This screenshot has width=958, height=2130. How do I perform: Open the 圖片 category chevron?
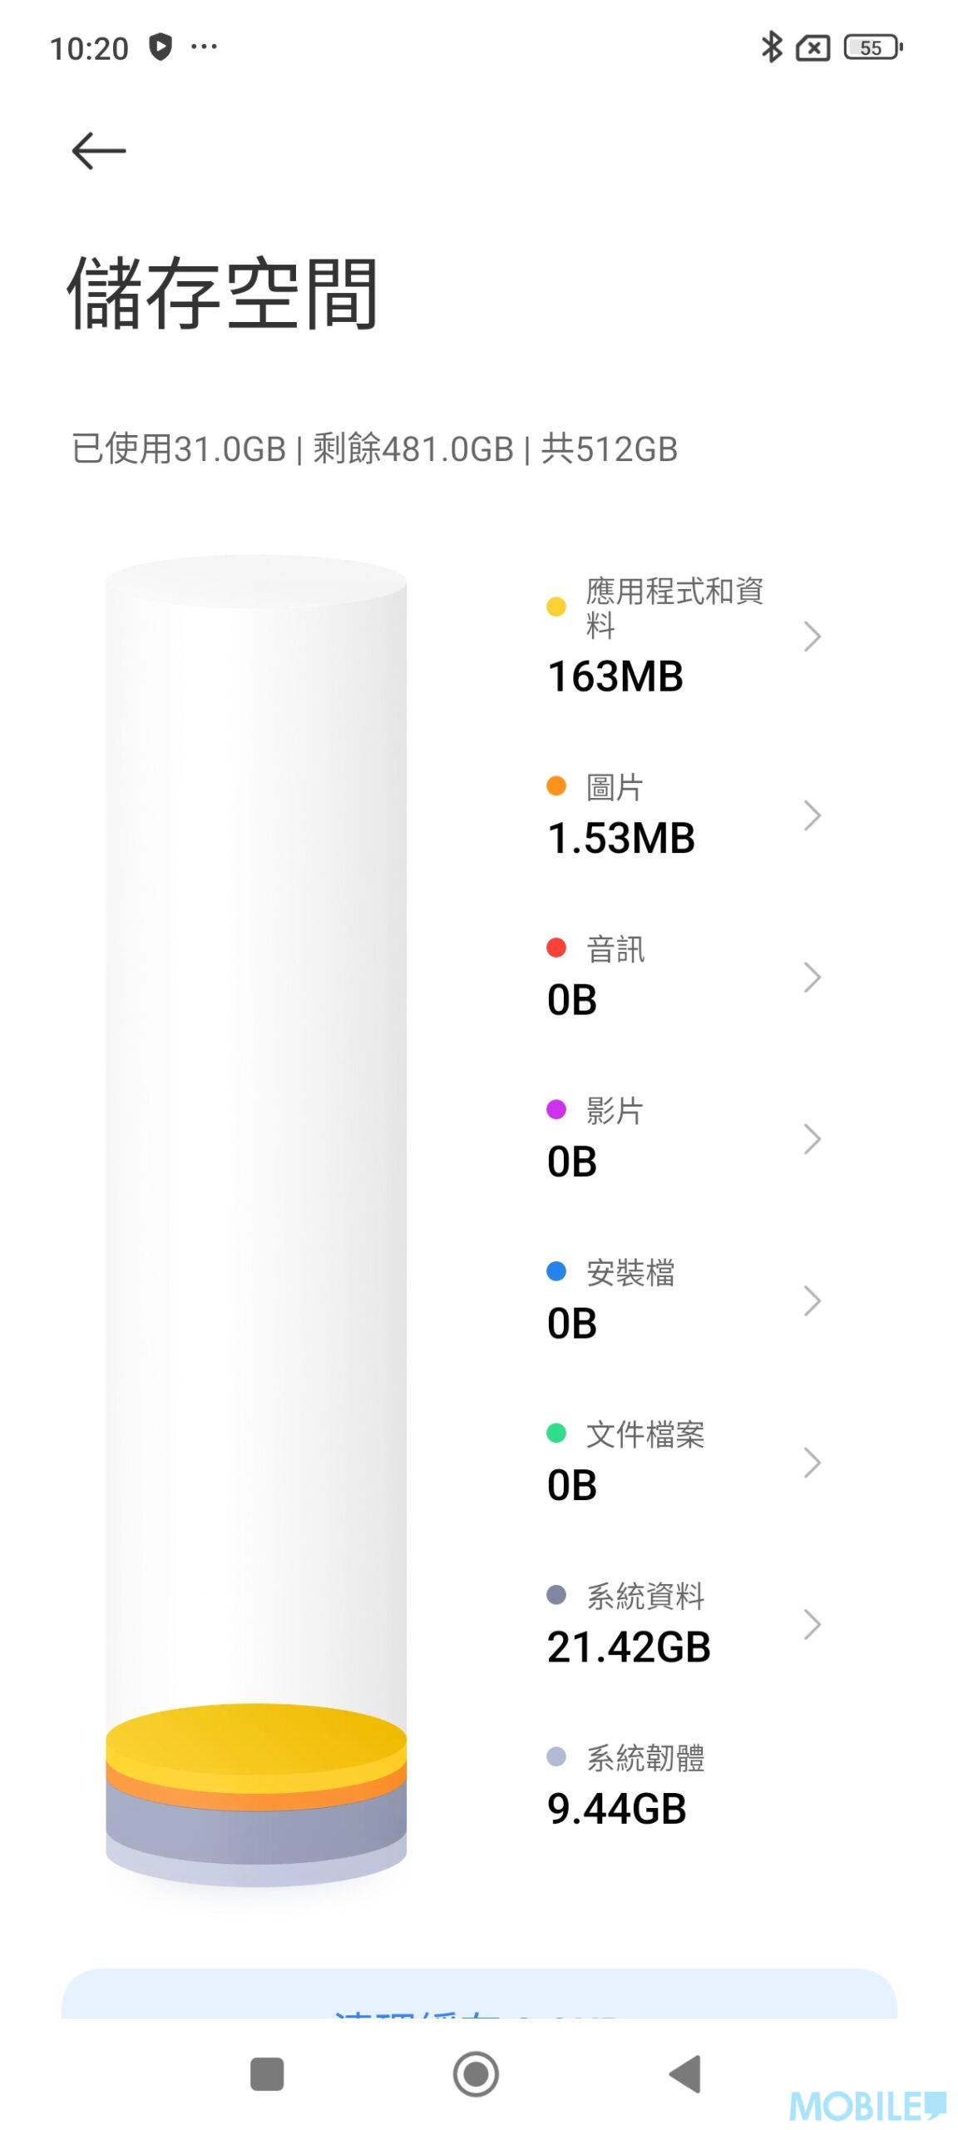[812, 815]
